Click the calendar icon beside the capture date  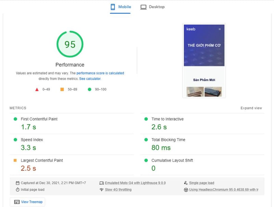(x=17, y=183)
